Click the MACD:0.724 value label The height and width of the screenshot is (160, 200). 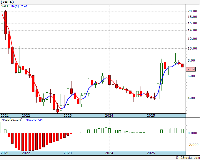[x=34, y=120]
